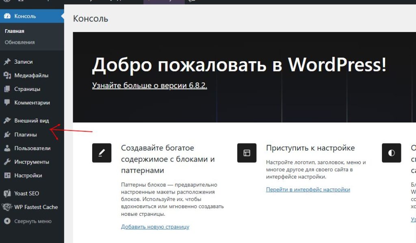Open the Внешний вид menu
This screenshot has height=243, width=416.
[x=32, y=120]
